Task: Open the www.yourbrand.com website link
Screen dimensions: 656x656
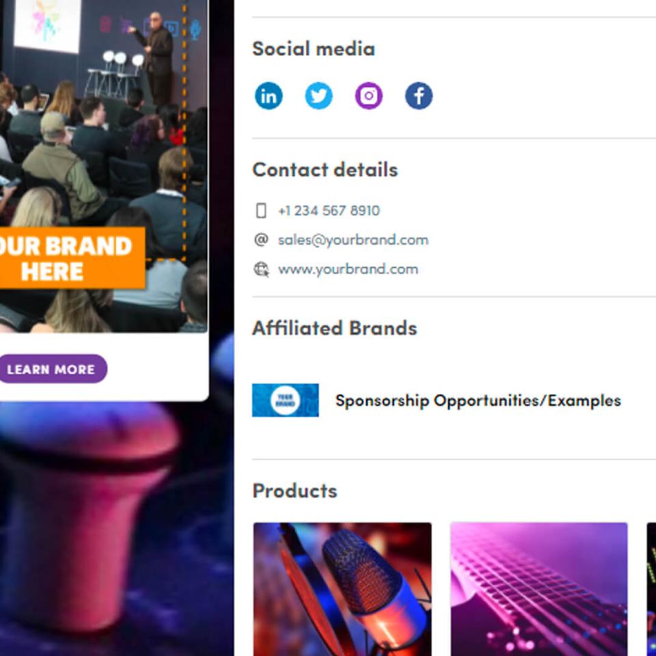Action: pos(348,269)
